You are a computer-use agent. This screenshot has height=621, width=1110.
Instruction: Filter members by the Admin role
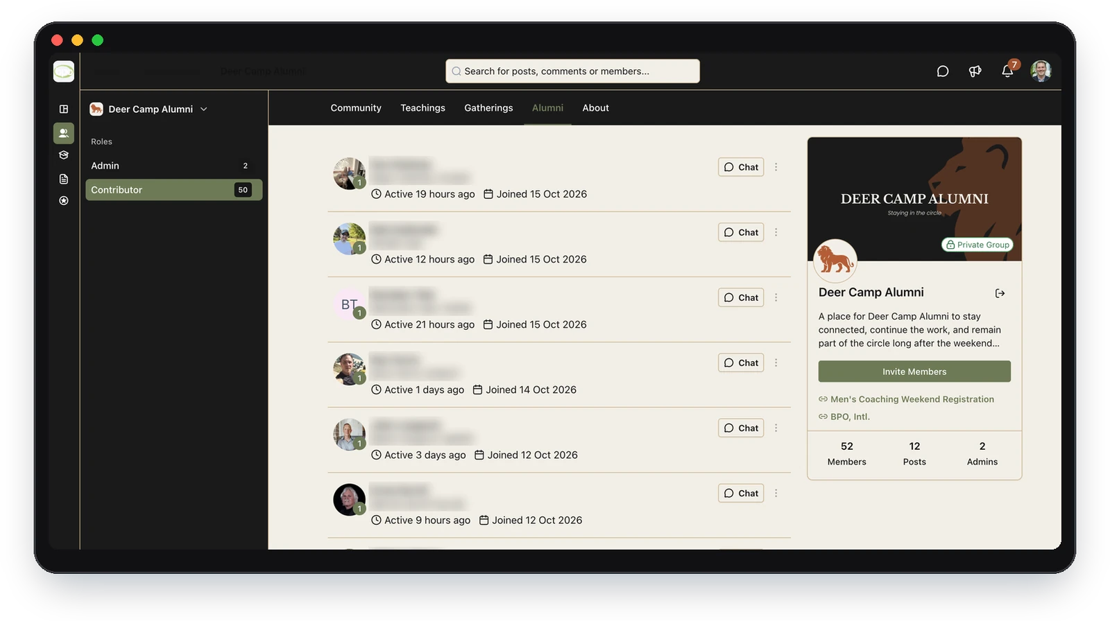pyautogui.click(x=173, y=166)
